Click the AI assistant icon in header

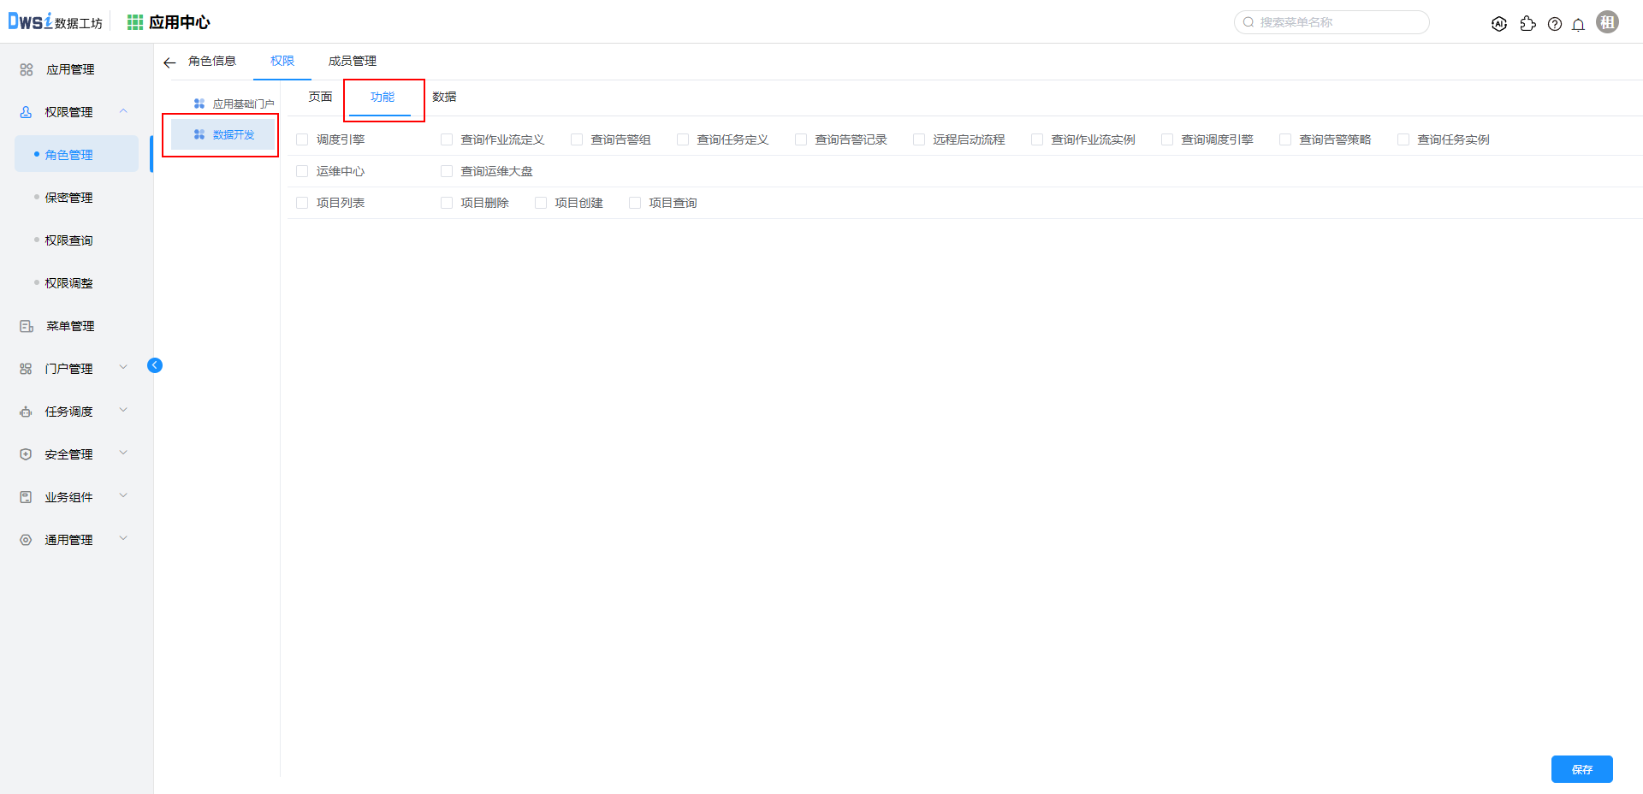[1498, 24]
